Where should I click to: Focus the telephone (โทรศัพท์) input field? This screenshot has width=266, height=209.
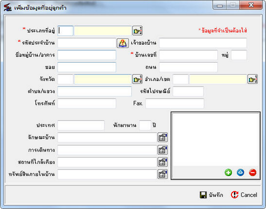[x=87, y=103]
